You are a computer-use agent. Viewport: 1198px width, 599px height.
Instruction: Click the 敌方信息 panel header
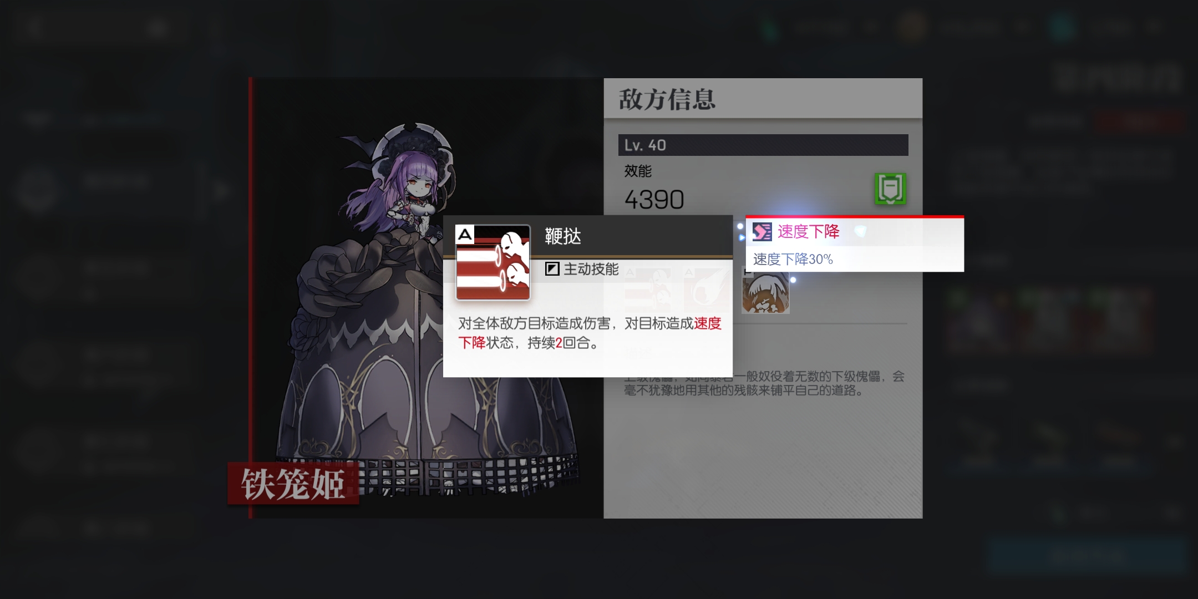[763, 98]
